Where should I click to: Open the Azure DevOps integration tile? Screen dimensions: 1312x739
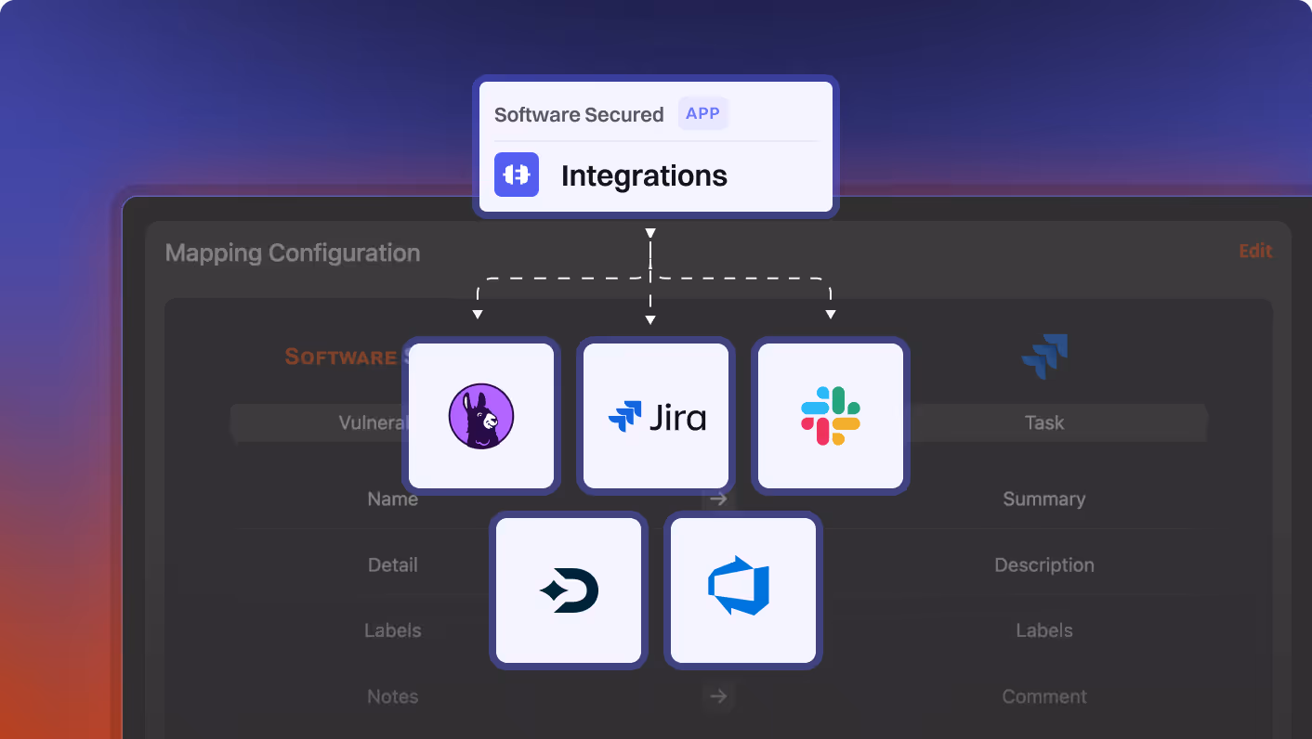pyautogui.click(x=743, y=590)
